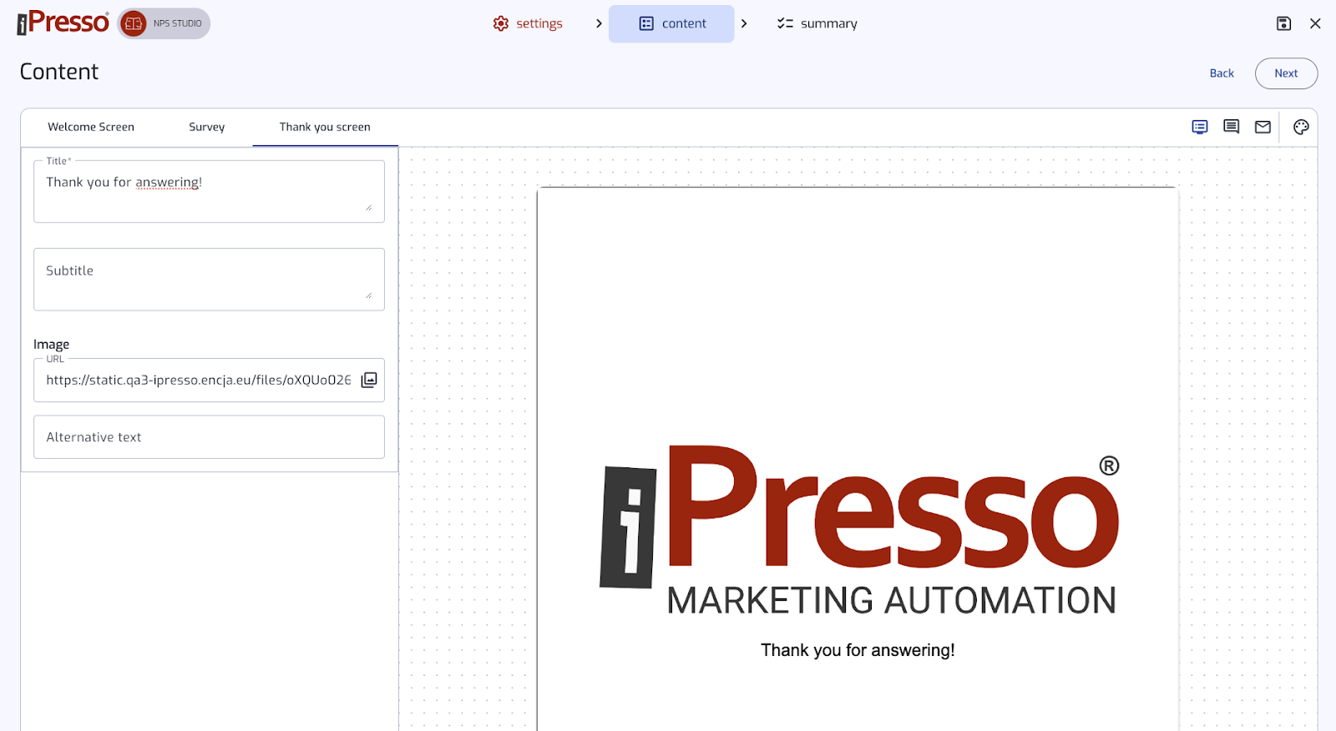This screenshot has width=1336, height=731.
Task: Click the Alternative text field
Action: click(x=209, y=437)
